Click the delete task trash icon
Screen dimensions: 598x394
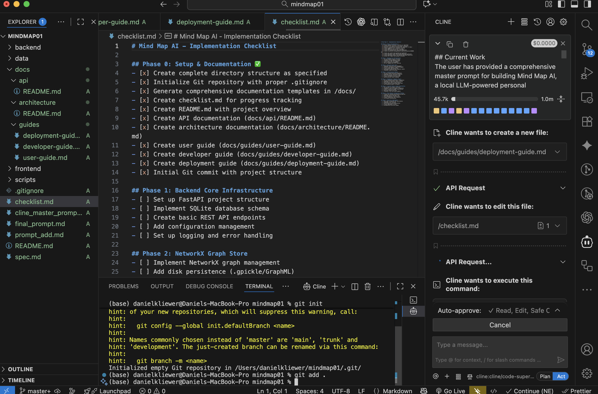[x=466, y=45]
